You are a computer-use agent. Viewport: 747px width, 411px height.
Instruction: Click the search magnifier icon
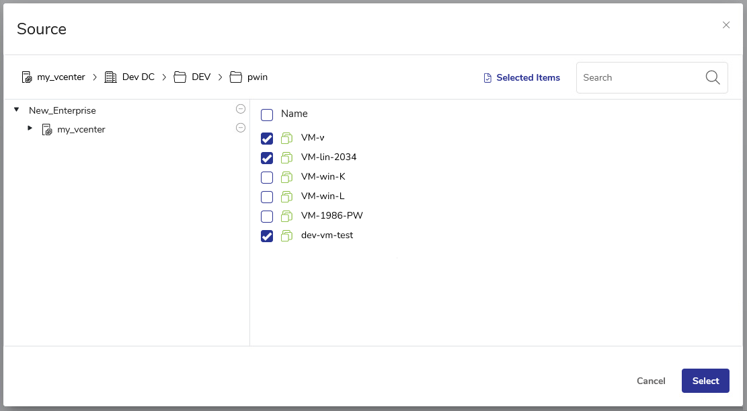[x=713, y=77]
